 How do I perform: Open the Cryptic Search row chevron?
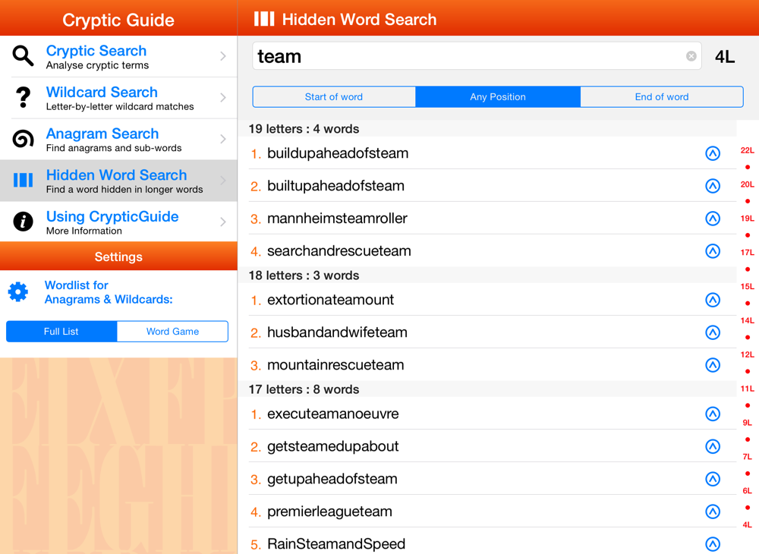pyautogui.click(x=222, y=56)
